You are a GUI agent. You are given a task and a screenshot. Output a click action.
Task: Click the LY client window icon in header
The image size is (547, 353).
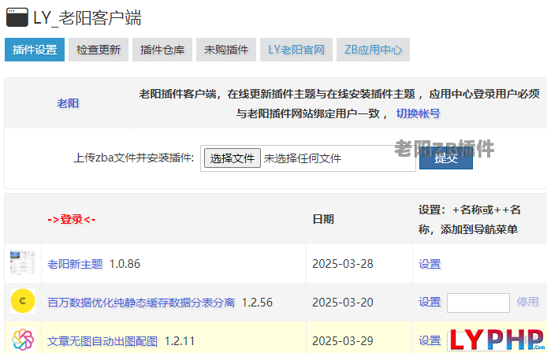click(x=17, y=17)
